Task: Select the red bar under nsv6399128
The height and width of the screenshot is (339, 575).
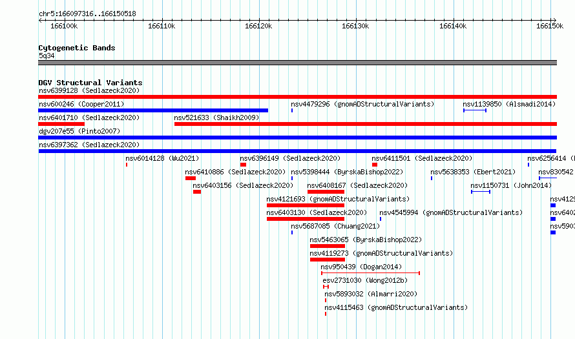Action: pos(297,97)
